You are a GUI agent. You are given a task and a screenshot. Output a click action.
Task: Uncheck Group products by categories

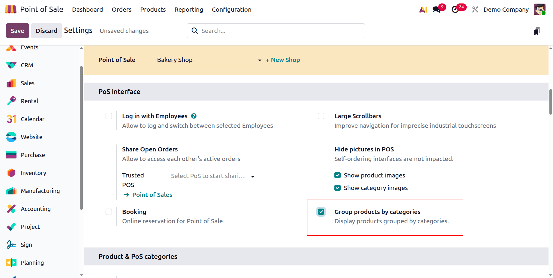[x=321, y=212]
